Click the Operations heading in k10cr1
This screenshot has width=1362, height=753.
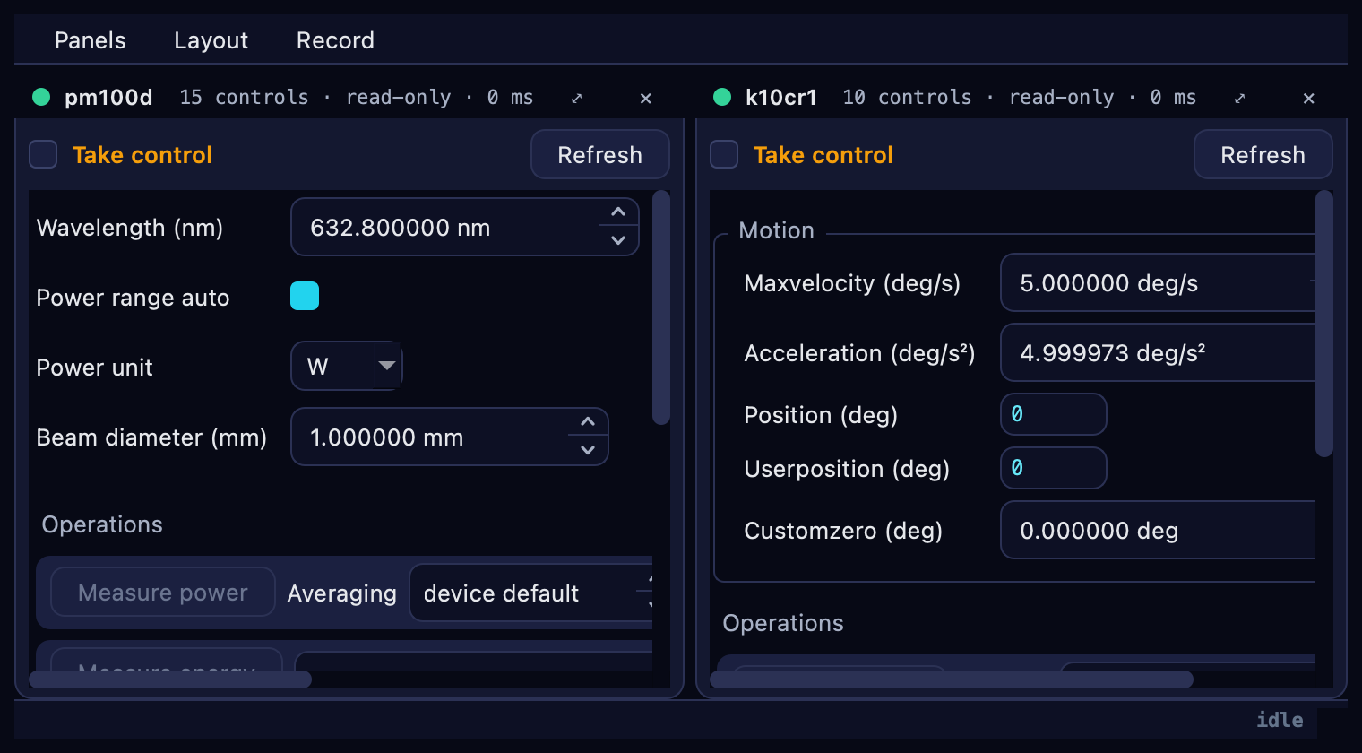click(783, 623)
